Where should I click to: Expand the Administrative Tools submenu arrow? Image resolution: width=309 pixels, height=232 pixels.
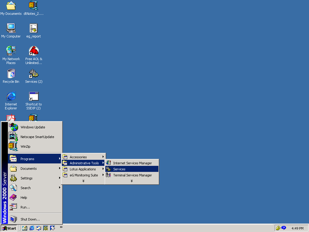(103, 163)
